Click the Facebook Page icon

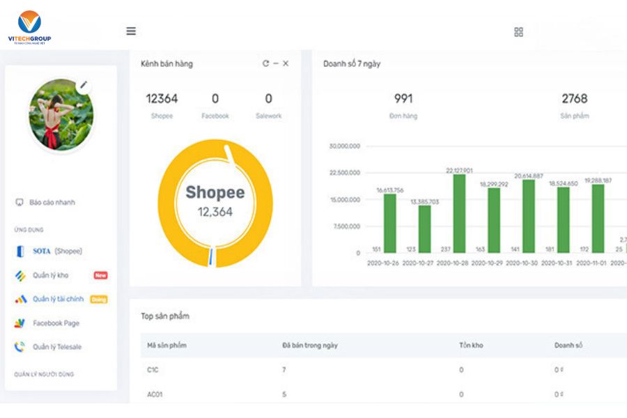click(20, 323)
